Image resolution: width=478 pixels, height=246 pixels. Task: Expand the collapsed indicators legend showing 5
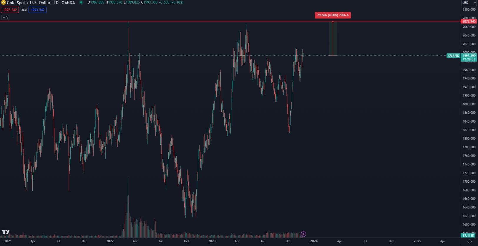click(x=5, y=17)
